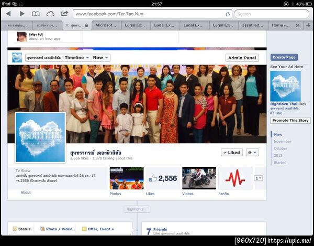Switch to the leftmost Thai-titled tab
The height and width of the screenshot is (246, 314).
[x=17, y=25]
